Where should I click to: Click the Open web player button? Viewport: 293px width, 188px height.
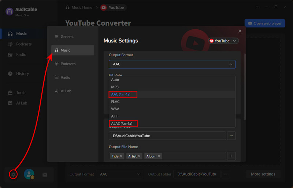pyautogui.click(x=264, y=23)
